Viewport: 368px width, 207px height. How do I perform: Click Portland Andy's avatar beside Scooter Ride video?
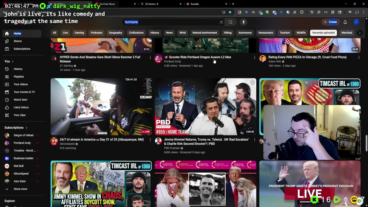point(158,59)
